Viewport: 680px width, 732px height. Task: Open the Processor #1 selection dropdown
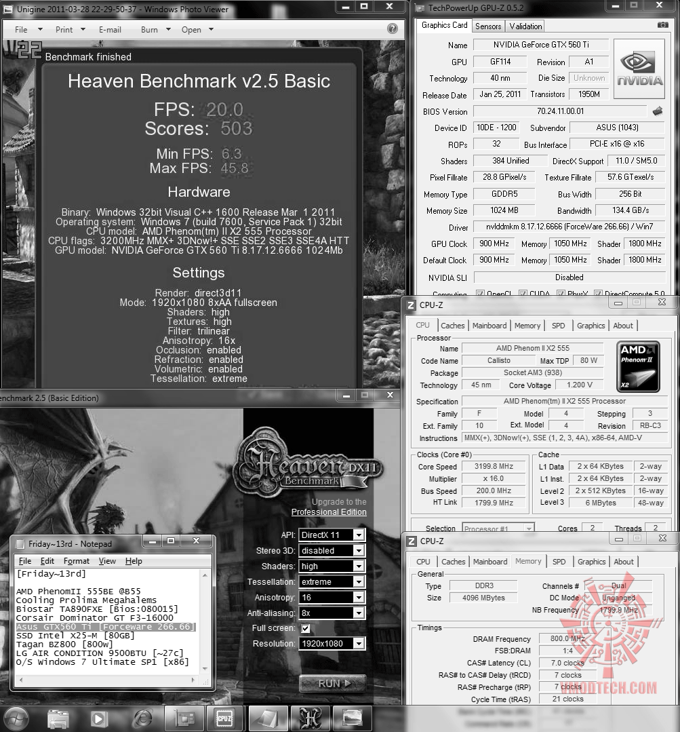click(498, 528)
